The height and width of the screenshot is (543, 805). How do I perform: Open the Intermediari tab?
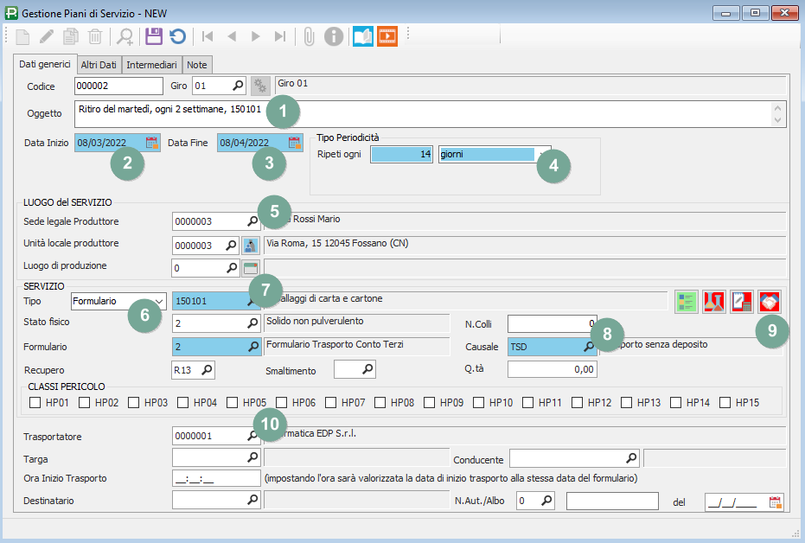151,65
